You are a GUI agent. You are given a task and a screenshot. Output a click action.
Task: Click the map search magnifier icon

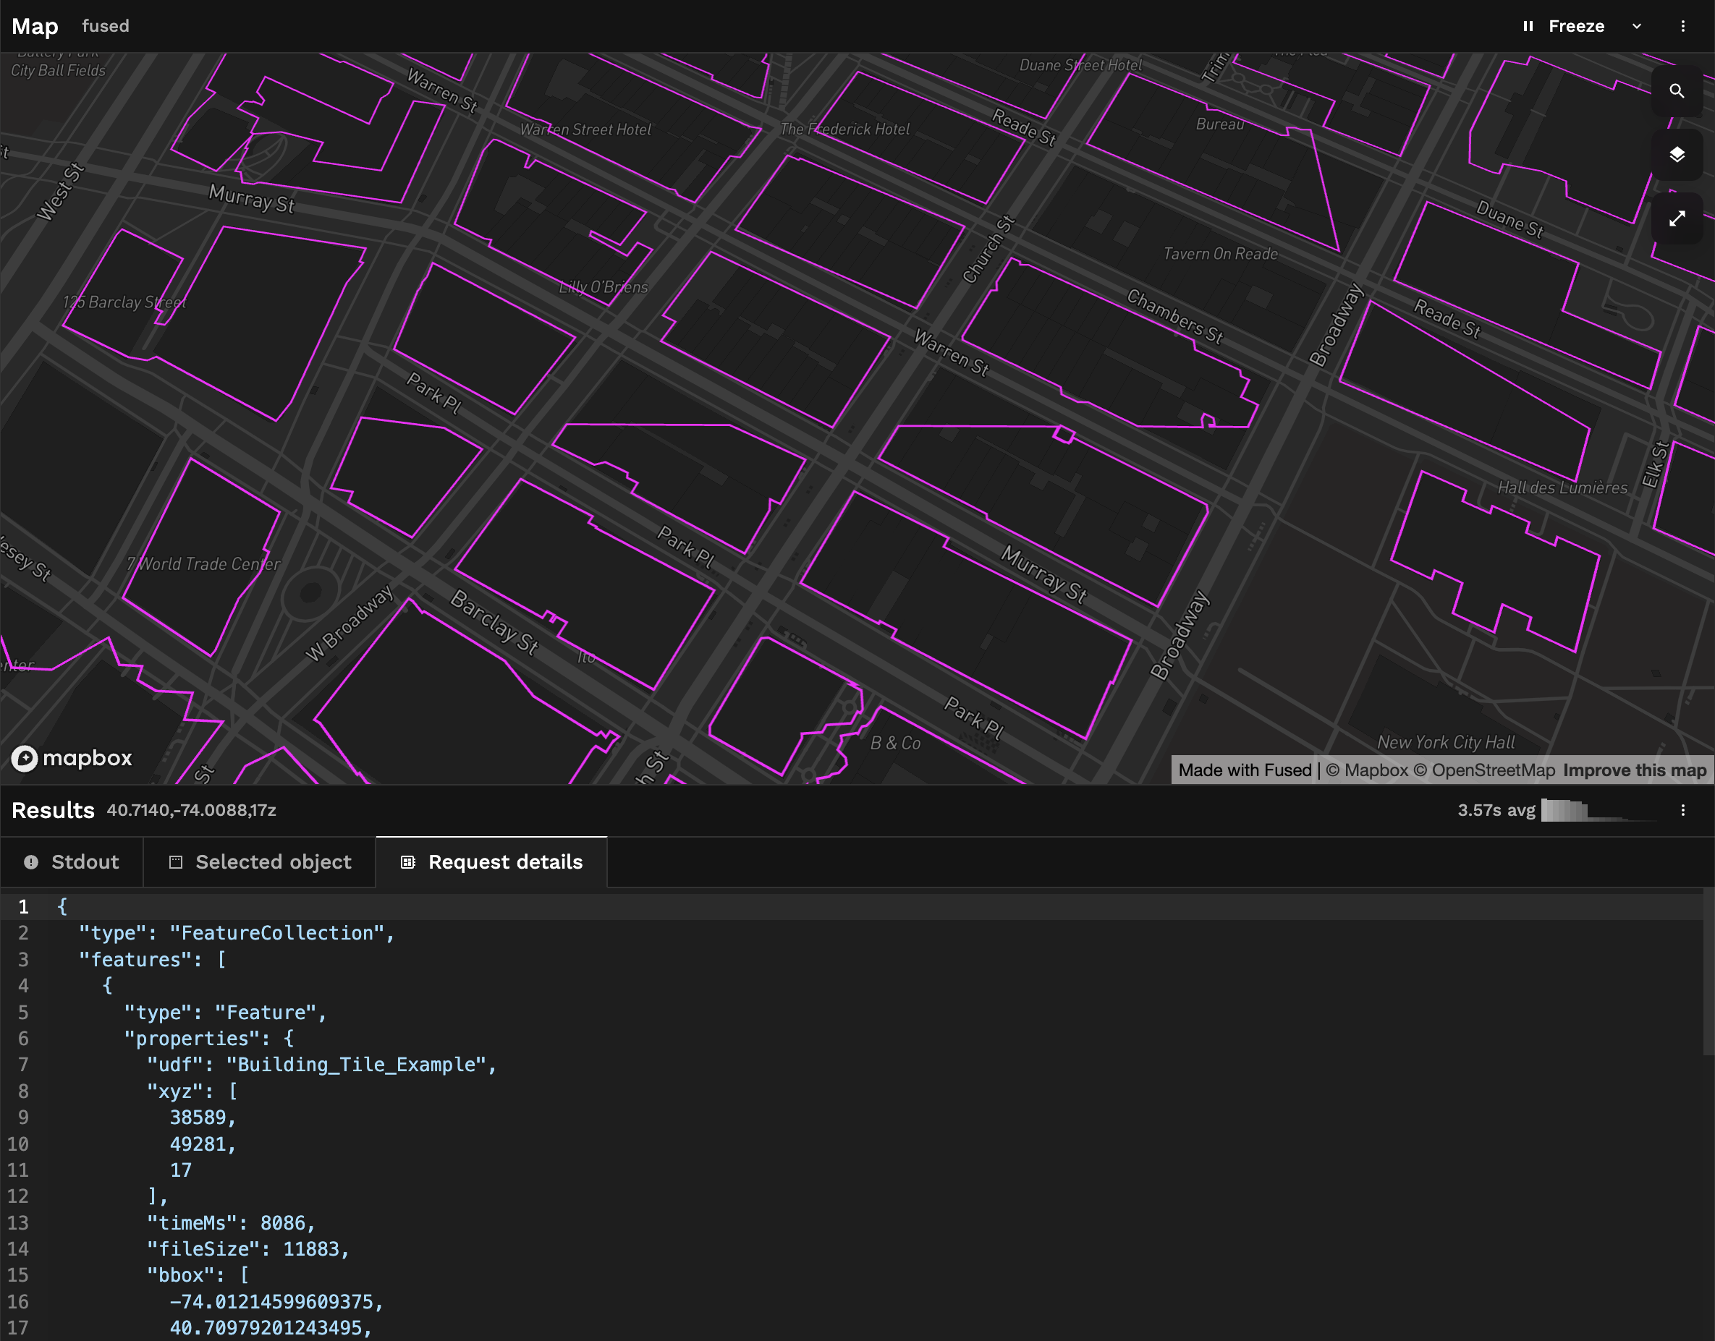pos(1677,91)
